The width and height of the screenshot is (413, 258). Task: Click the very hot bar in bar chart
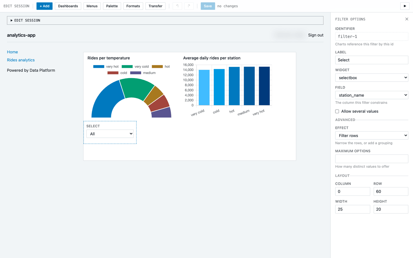tap(264, 86)
